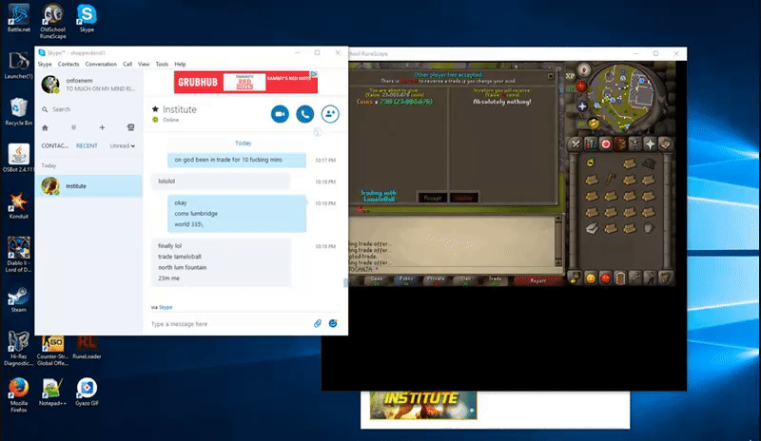Open the Steam desktop icon
Image resolution: width=761 pixels, height=441 pixels.
[18, 299]
